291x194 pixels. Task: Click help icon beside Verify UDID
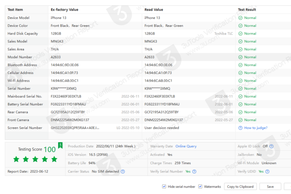267,171
